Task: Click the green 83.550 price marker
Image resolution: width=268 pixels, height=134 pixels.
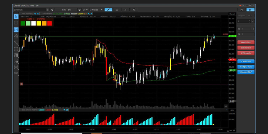Action: coord(232,36)
